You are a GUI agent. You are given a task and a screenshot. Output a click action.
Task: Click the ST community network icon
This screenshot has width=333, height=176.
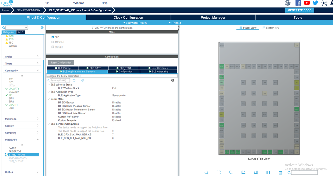tap(324, 3)
